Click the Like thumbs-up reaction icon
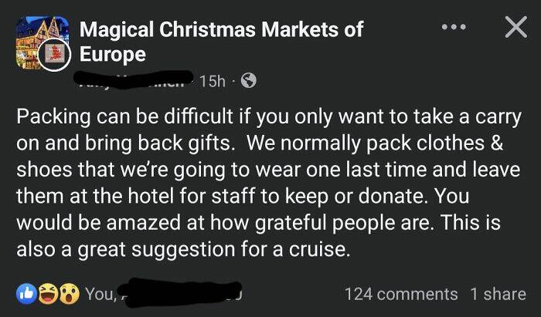This screenshot has width=541, height=317. 26,293
